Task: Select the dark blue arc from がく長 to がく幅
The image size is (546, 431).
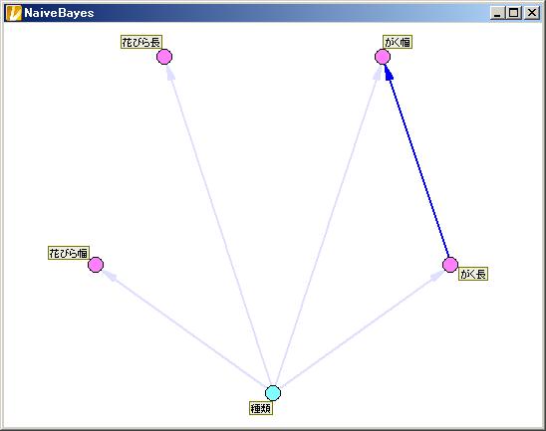Action: 418,163
